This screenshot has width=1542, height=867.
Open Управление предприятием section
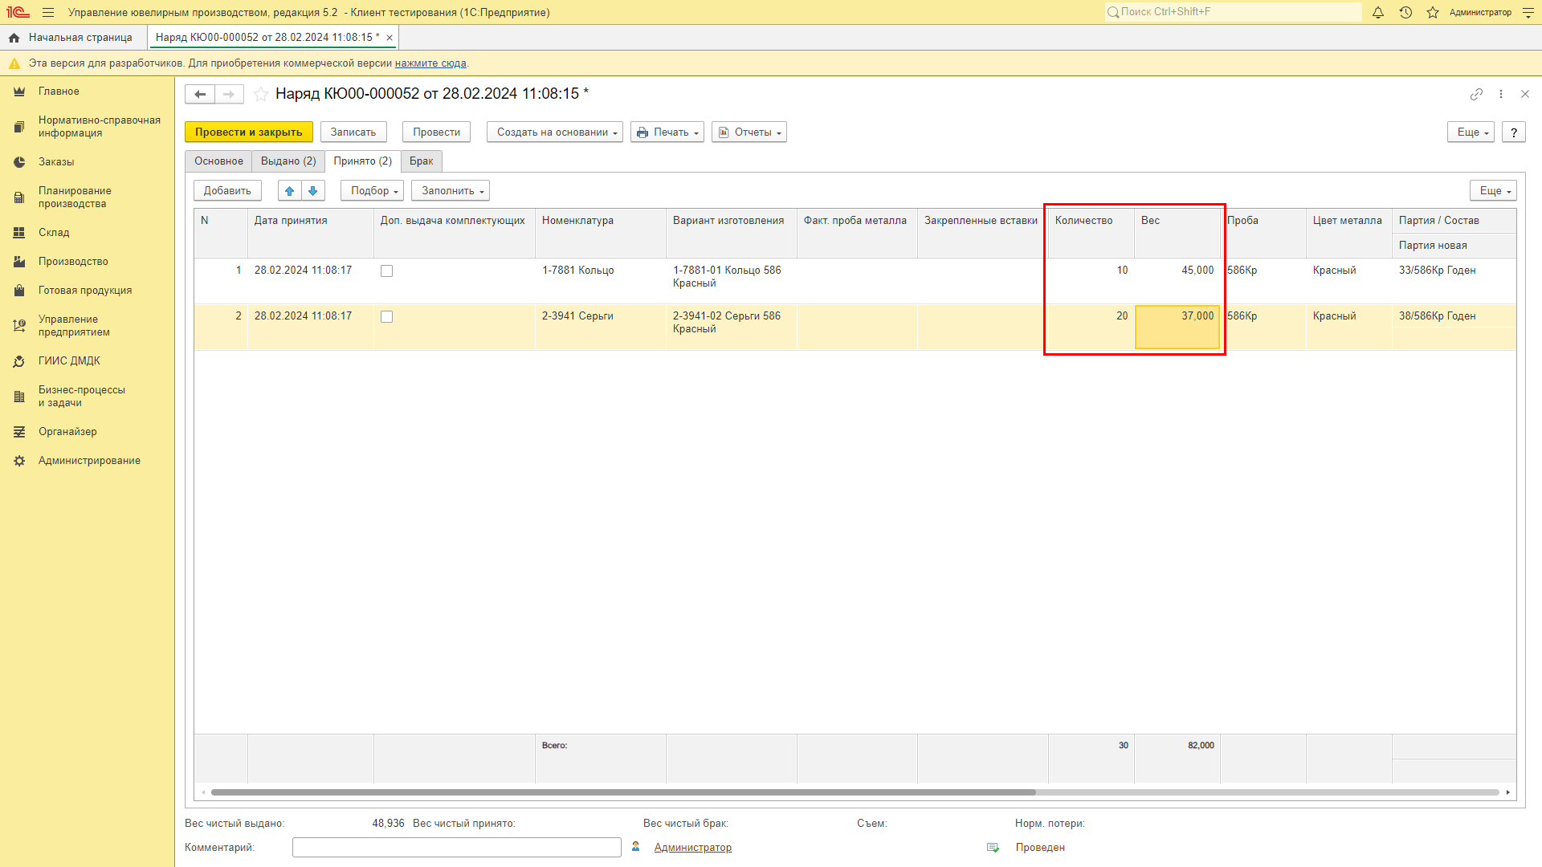(74, 326)
